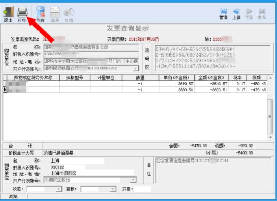This screenshot has height=201, width=277.
Task: Select the 税额 column header
Action: tap(257, 78)
